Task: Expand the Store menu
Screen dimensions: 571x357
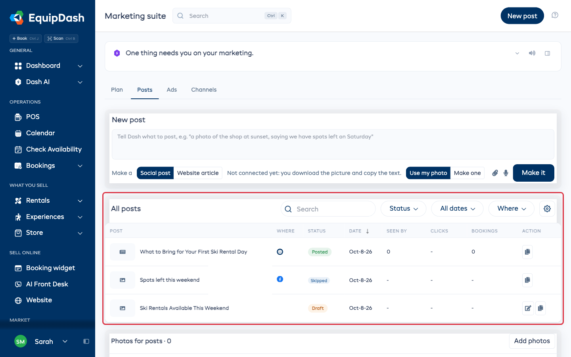Action: click(80, 233)
